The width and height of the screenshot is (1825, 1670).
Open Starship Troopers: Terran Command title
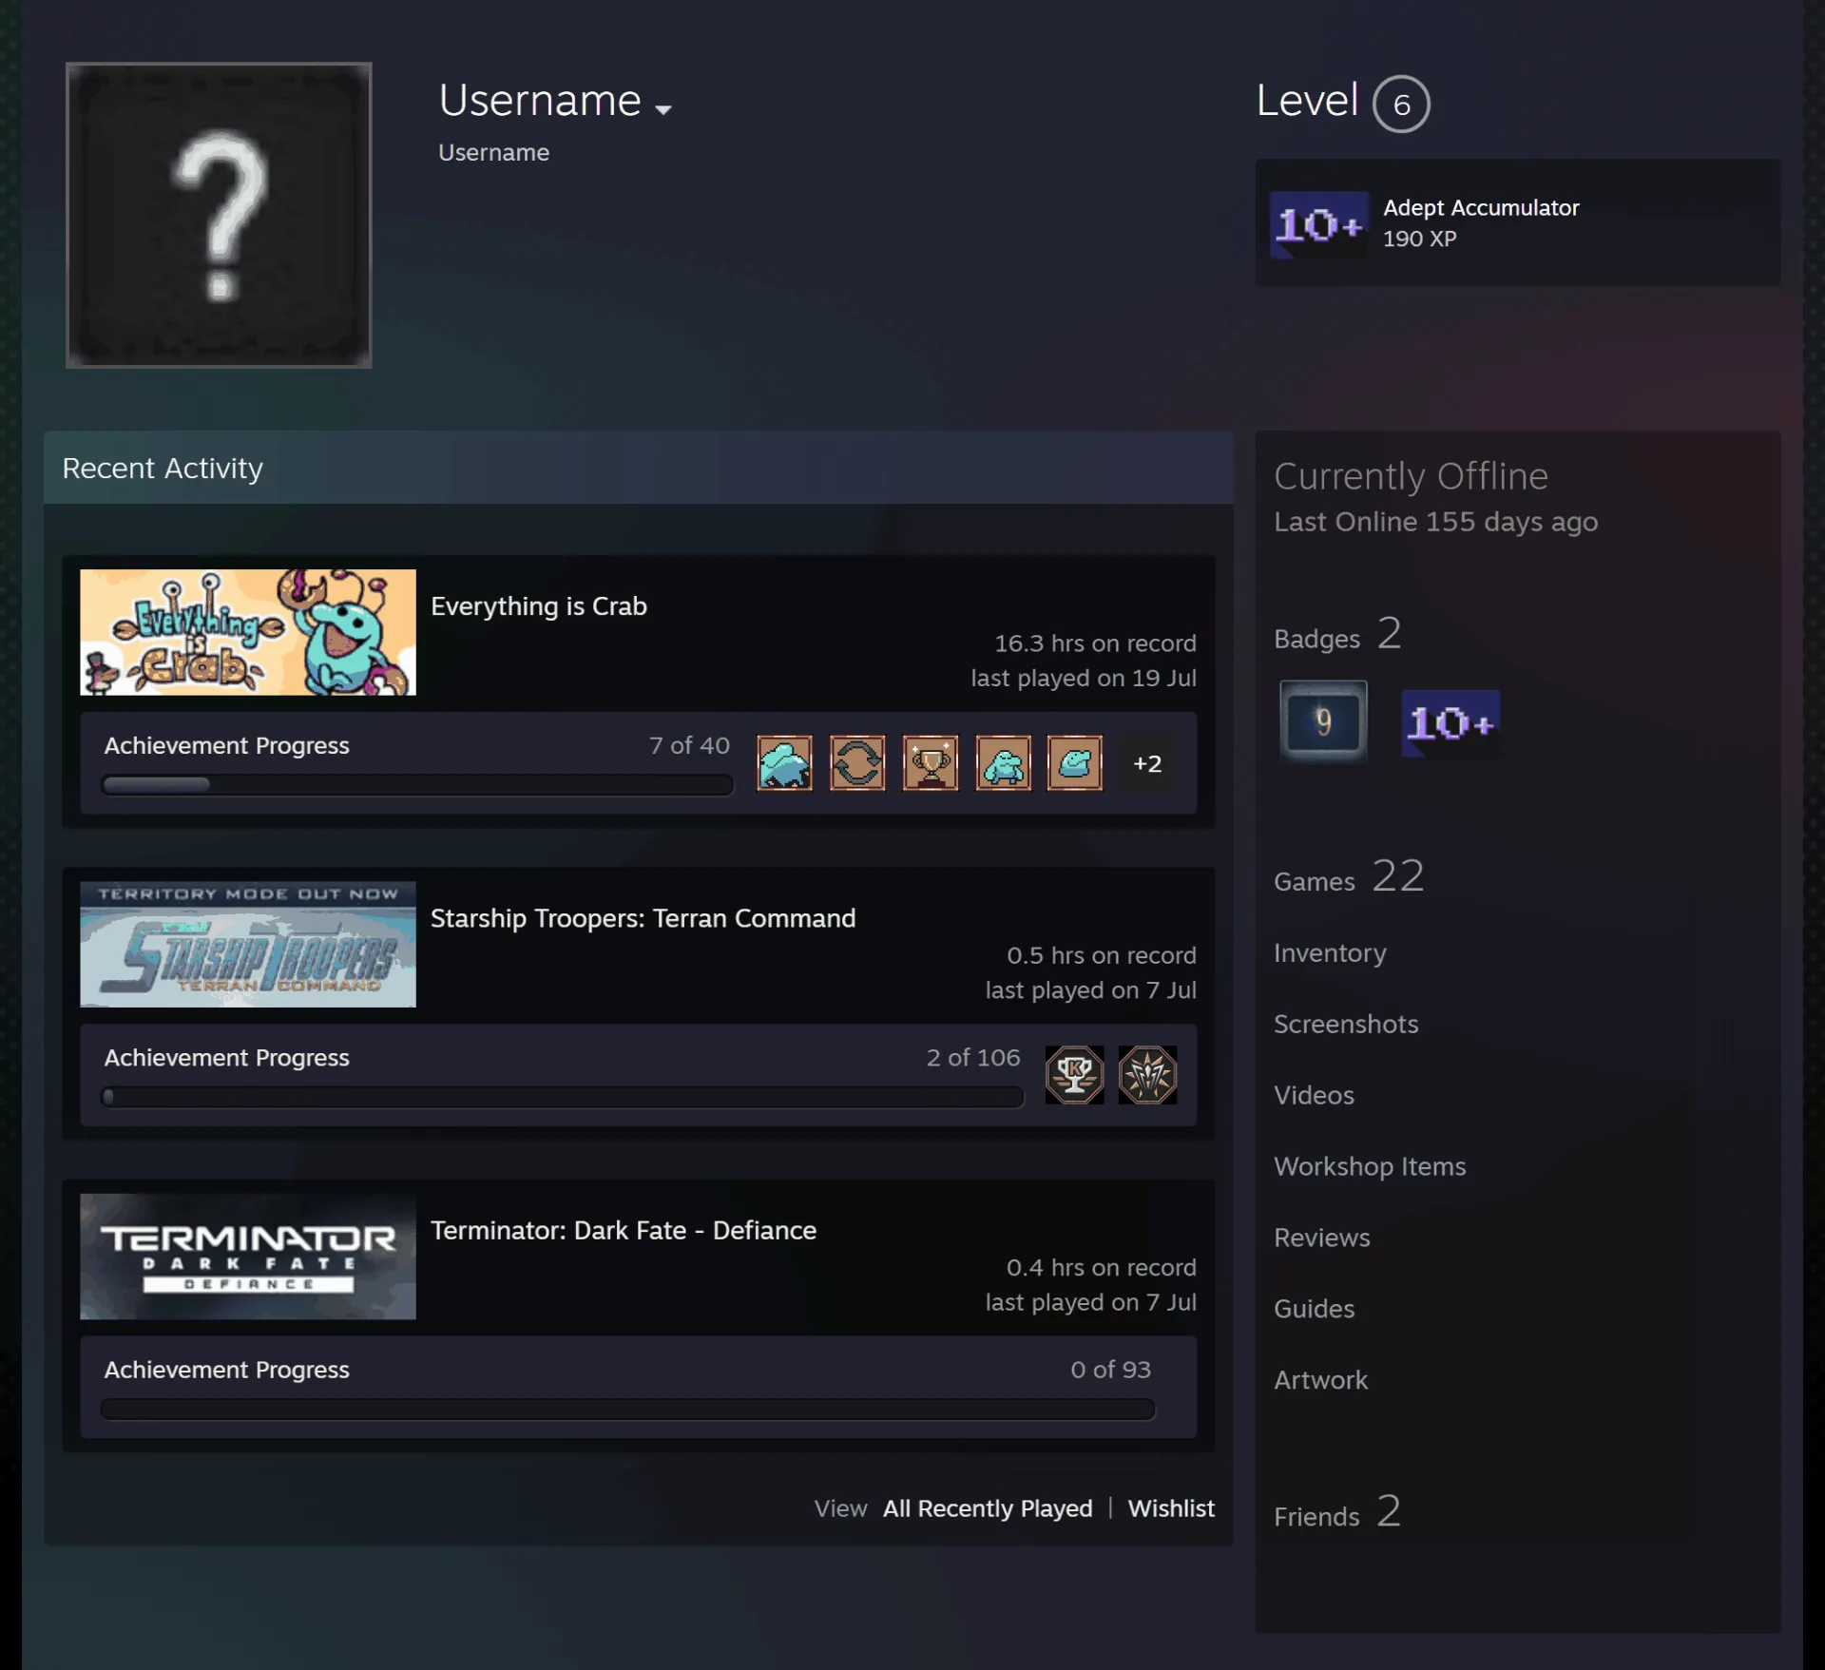pyautogui.click(x=643, y=918)
